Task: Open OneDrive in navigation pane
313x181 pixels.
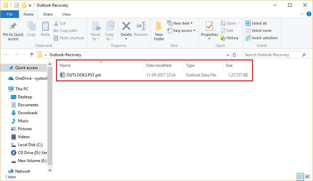Action: tap(28, 78)
